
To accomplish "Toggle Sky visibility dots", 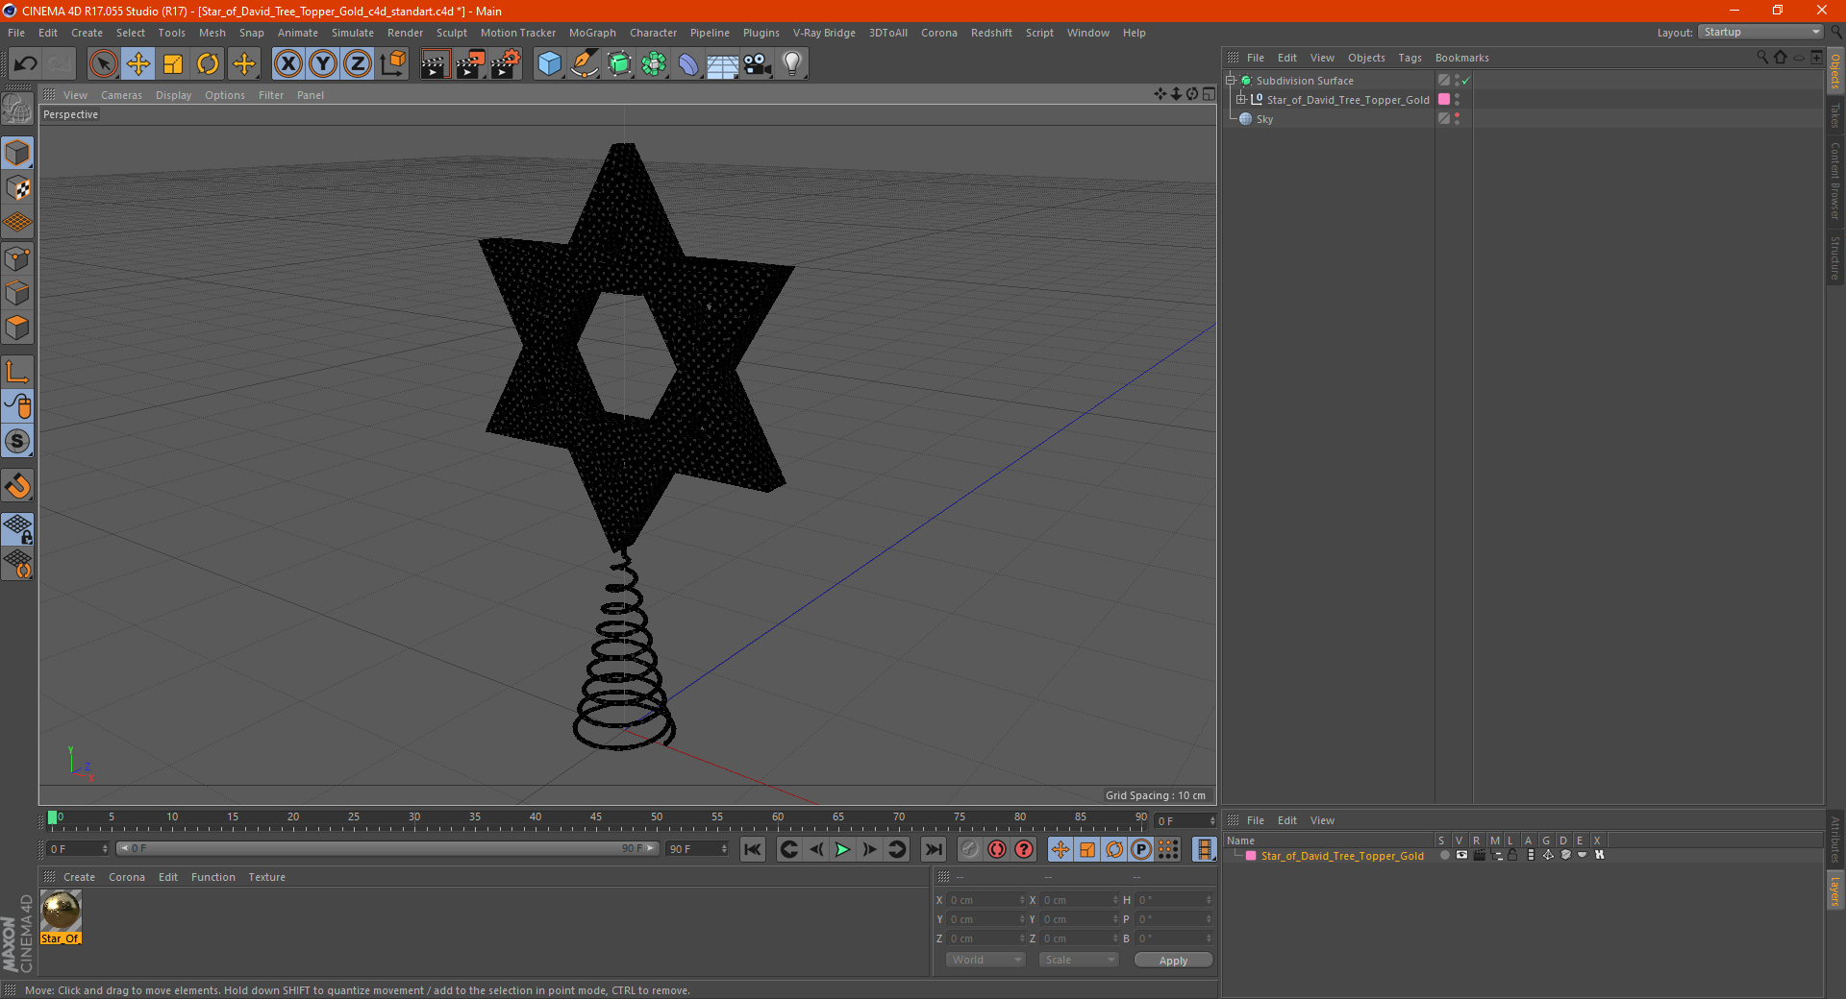I will click(x=1458, y=119).
